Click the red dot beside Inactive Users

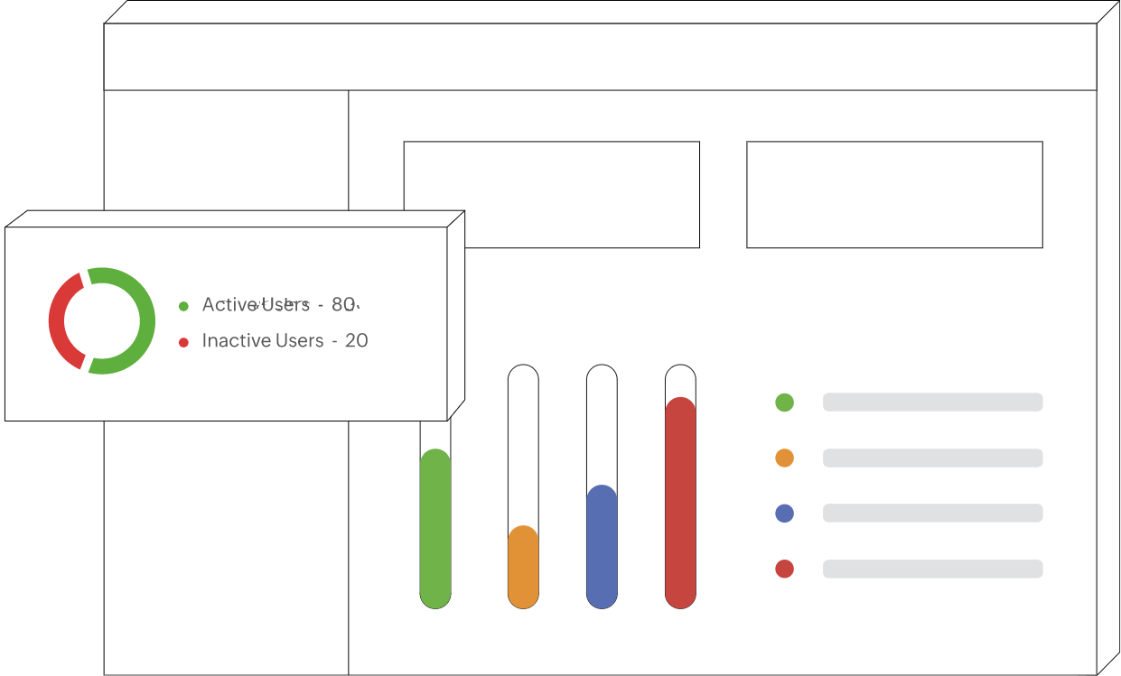pyautogui.click(x=183, y=342)
